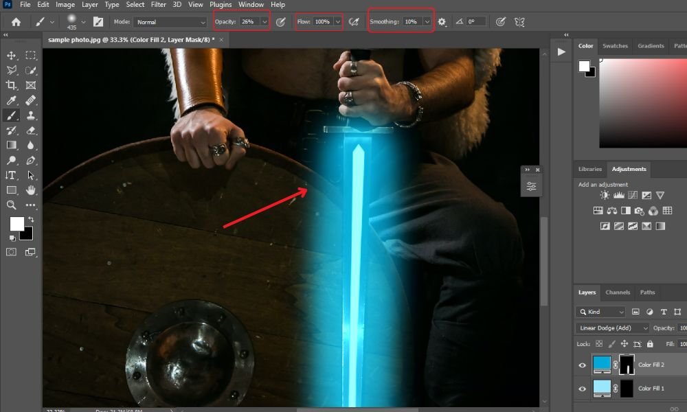
Task: Select the Move tool
Action: tap(12, 55)
